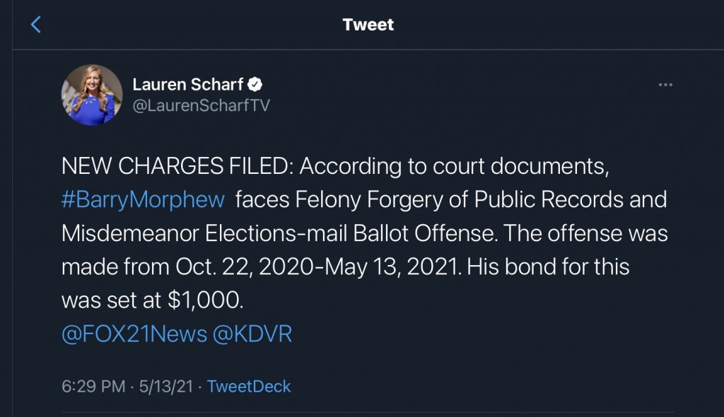Click the Tweet header title
724x417 pixels.
coord(368,25)
